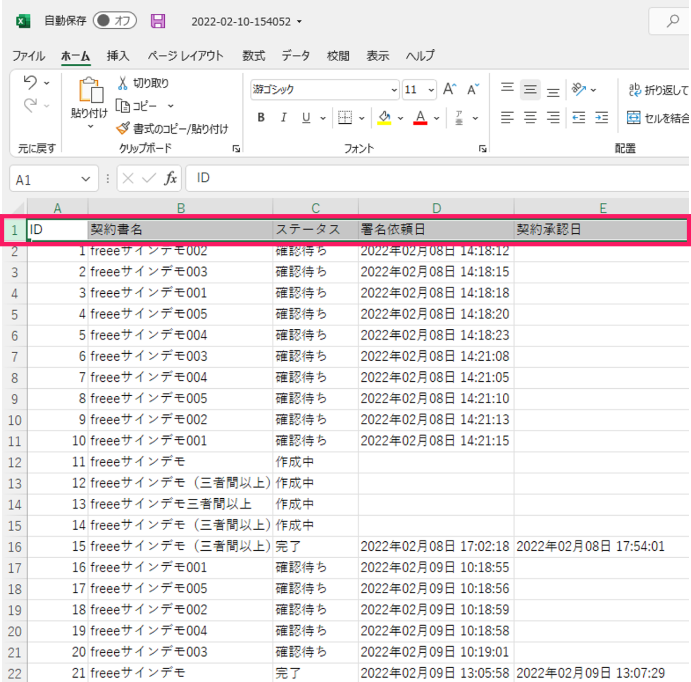Switch to the 校閲 tab

[338, 56]
